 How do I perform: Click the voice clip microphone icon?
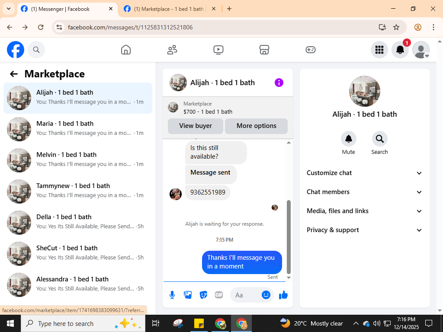coord(172,295)
